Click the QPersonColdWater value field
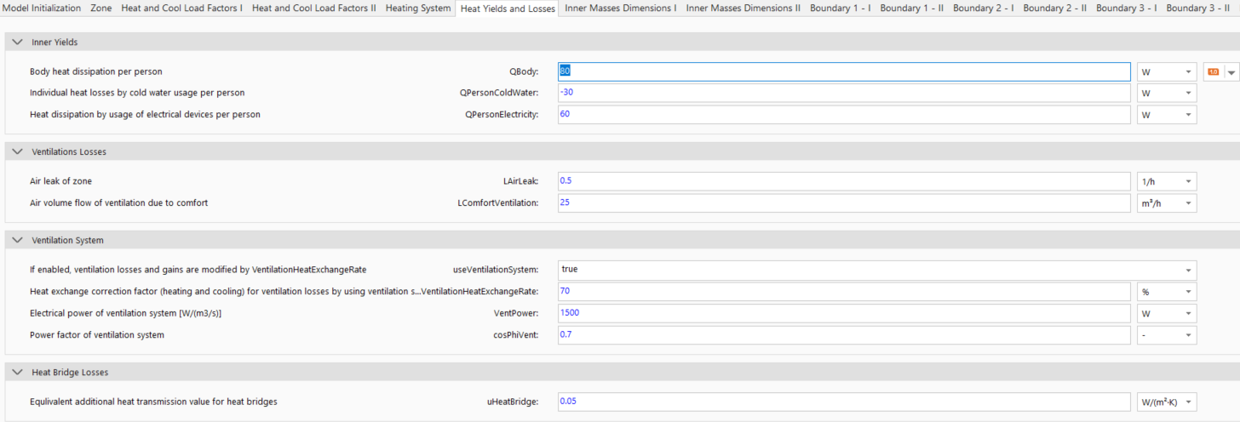The height and width of the screenshot is (422, 1240). 844,93
